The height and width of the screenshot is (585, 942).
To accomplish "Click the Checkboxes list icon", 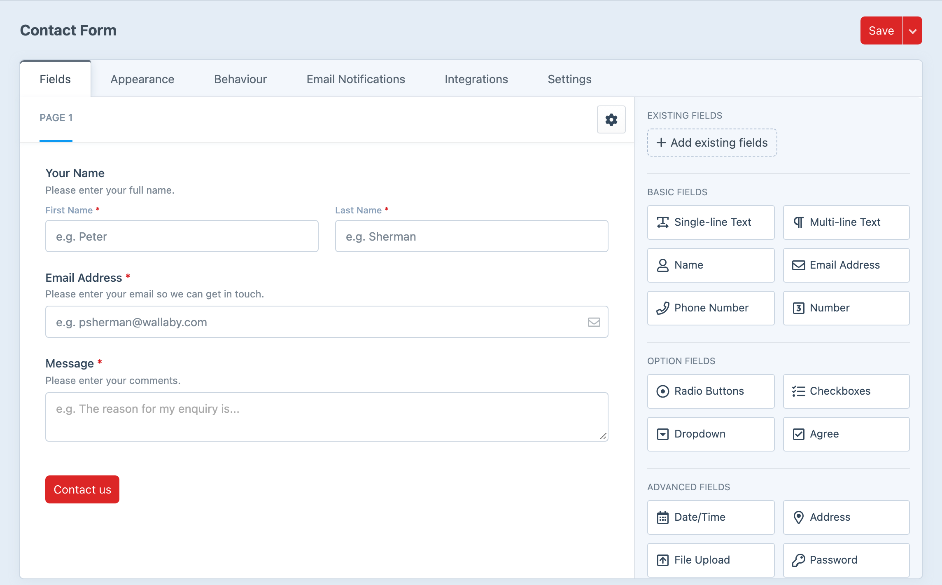I will point(798,391).
